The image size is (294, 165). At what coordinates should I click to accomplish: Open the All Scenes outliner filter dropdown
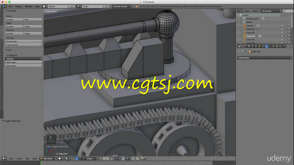(x=271, y=11)
